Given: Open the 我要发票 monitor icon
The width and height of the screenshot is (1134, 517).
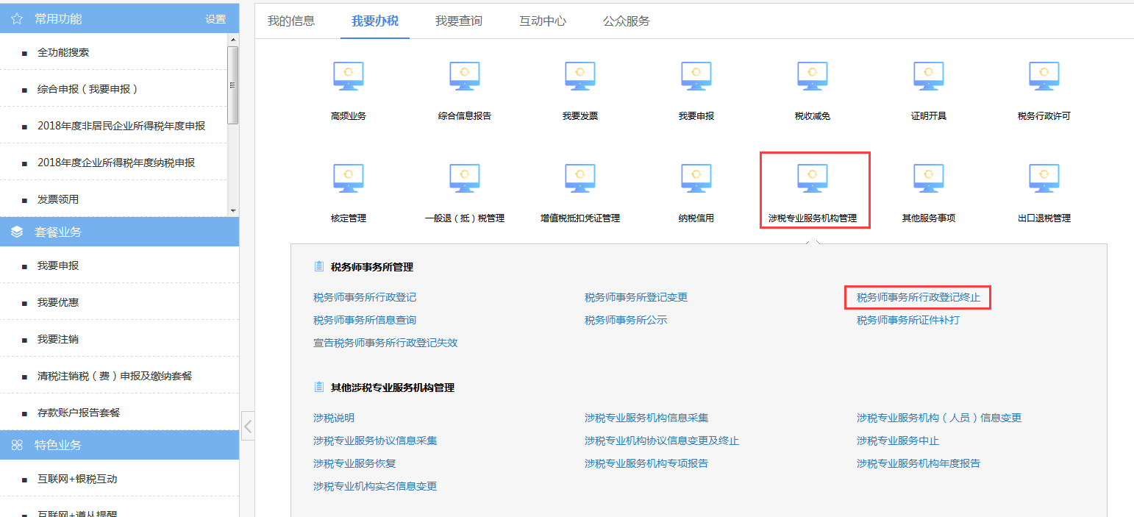Looking at the screenshot, I should [580, 76].
